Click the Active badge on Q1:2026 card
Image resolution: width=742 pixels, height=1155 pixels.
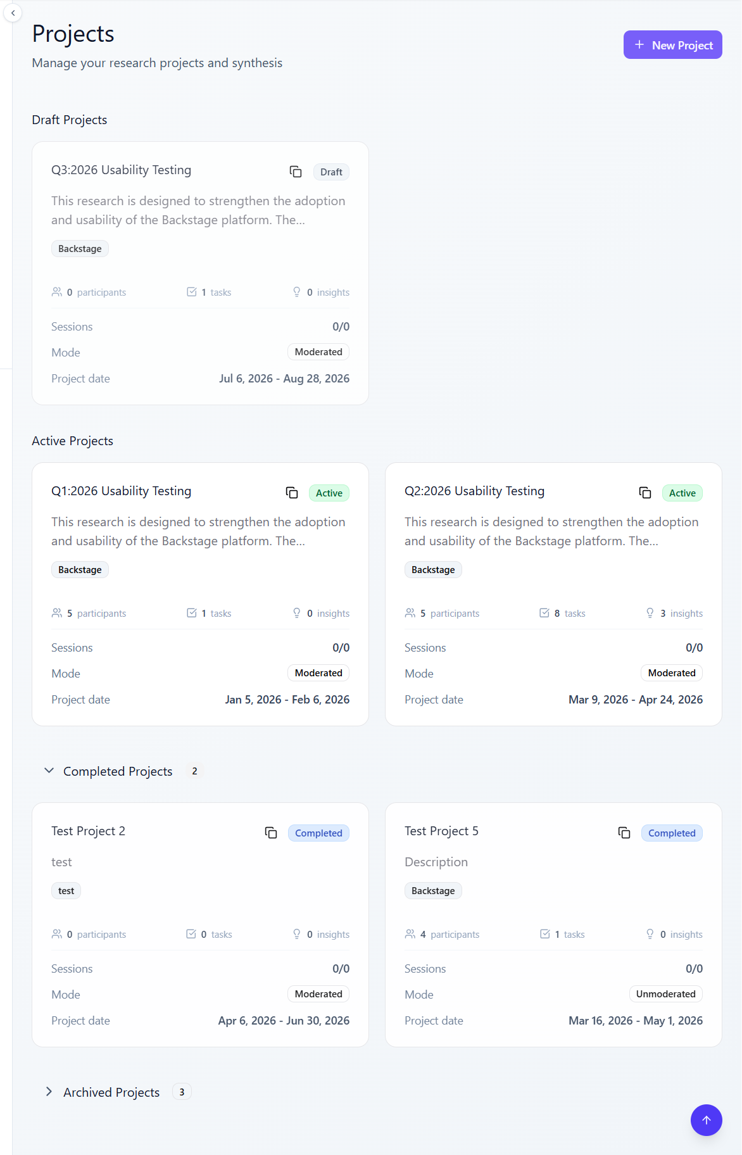pos(329,493)
